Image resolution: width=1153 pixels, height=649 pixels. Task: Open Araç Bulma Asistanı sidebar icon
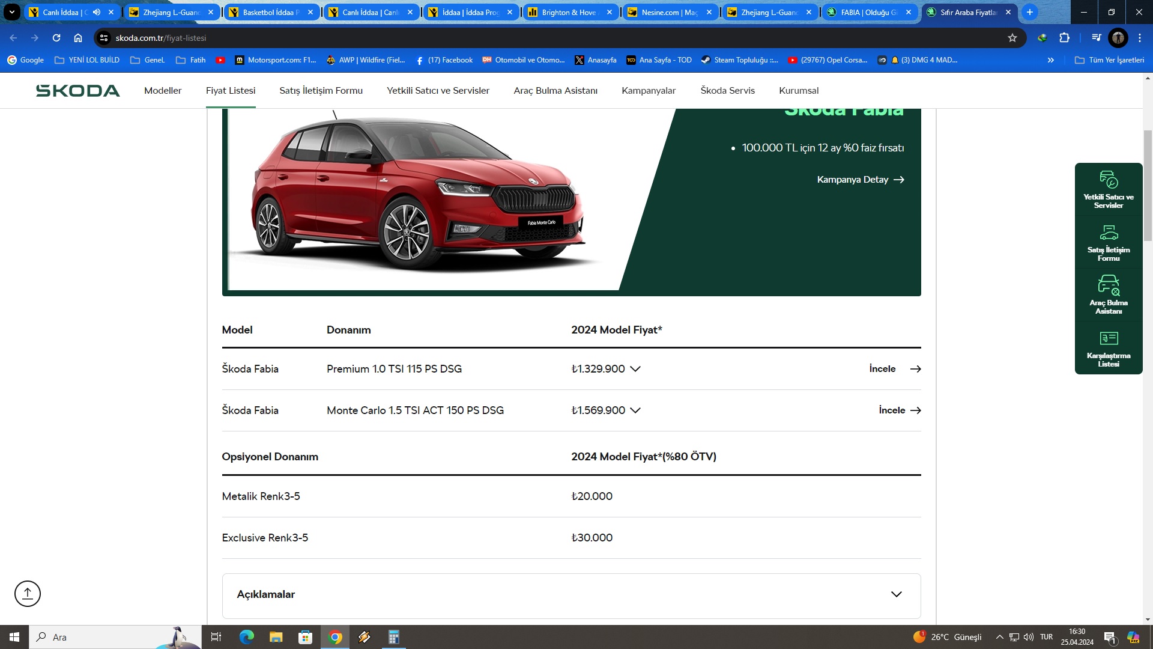tap(1109, 295)
